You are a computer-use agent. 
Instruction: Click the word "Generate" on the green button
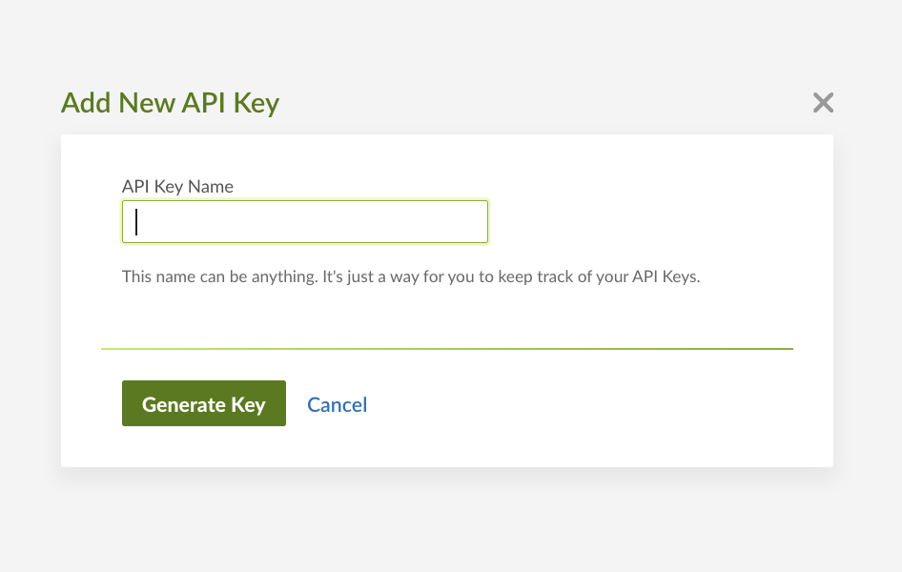point(183,404)
